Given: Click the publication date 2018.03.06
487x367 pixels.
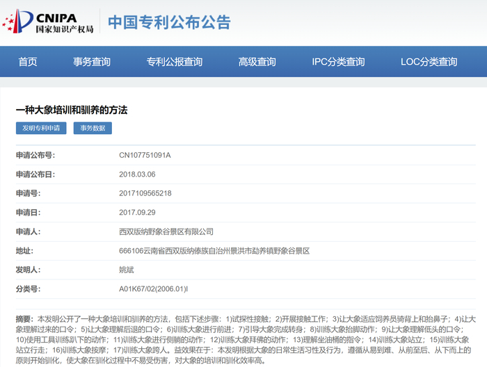Looking at the screenshot, I should (x=137, y=174).
